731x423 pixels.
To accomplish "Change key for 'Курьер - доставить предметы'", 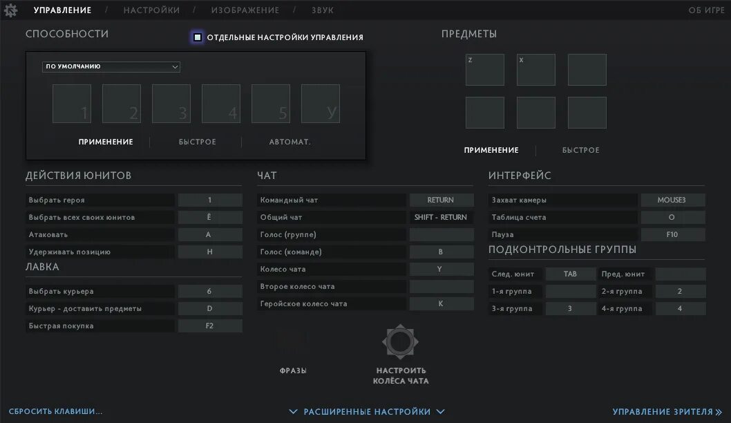I will [210, 309].
